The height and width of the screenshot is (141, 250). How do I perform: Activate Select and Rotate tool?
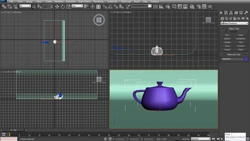click(62, 7)
